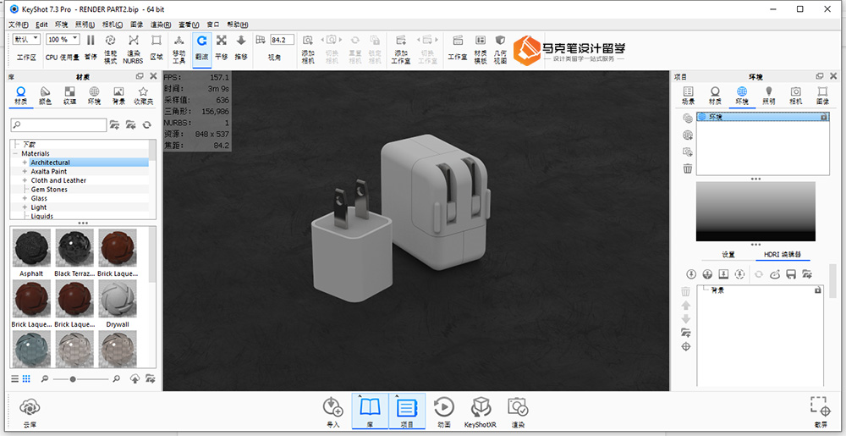Switch the library to grid view

click(x=26, y=378)
